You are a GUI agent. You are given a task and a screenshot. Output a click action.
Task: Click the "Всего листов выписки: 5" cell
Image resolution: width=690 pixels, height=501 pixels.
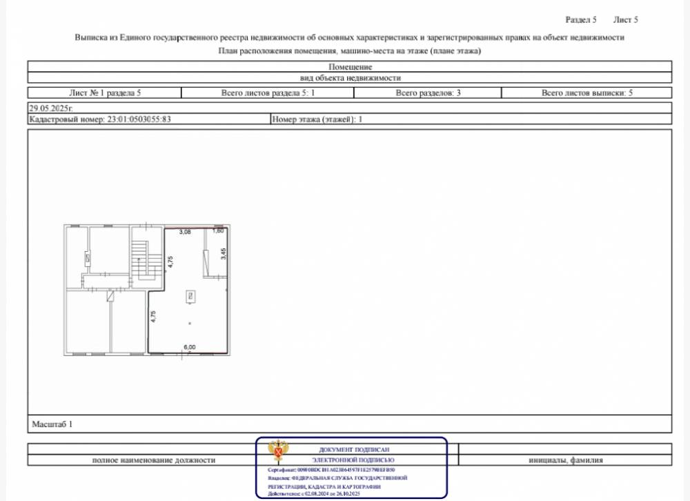(586, 92)
